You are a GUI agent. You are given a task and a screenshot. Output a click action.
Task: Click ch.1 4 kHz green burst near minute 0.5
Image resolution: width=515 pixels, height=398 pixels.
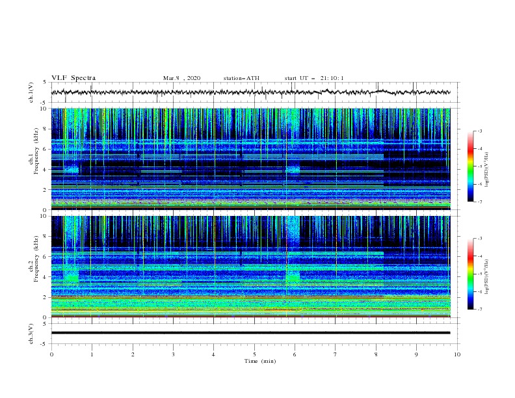72,170
